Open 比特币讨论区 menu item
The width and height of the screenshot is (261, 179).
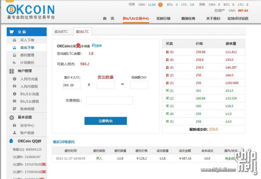click(x=238, y=18)
